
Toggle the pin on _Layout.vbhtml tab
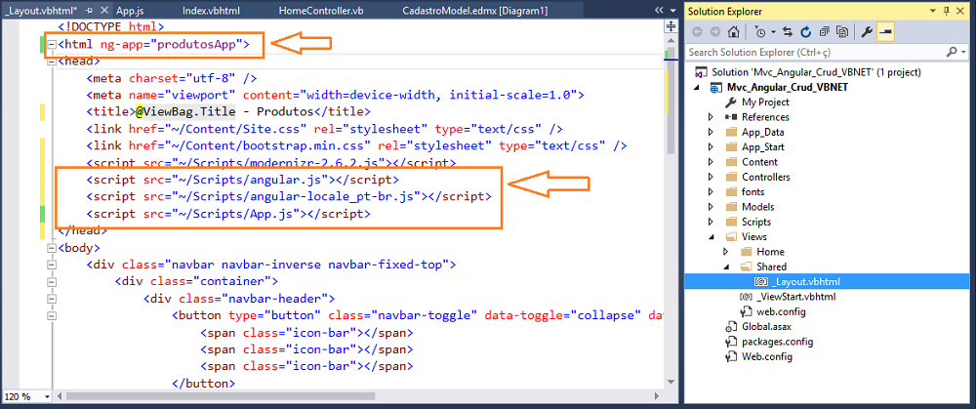(x=90, y=11)
